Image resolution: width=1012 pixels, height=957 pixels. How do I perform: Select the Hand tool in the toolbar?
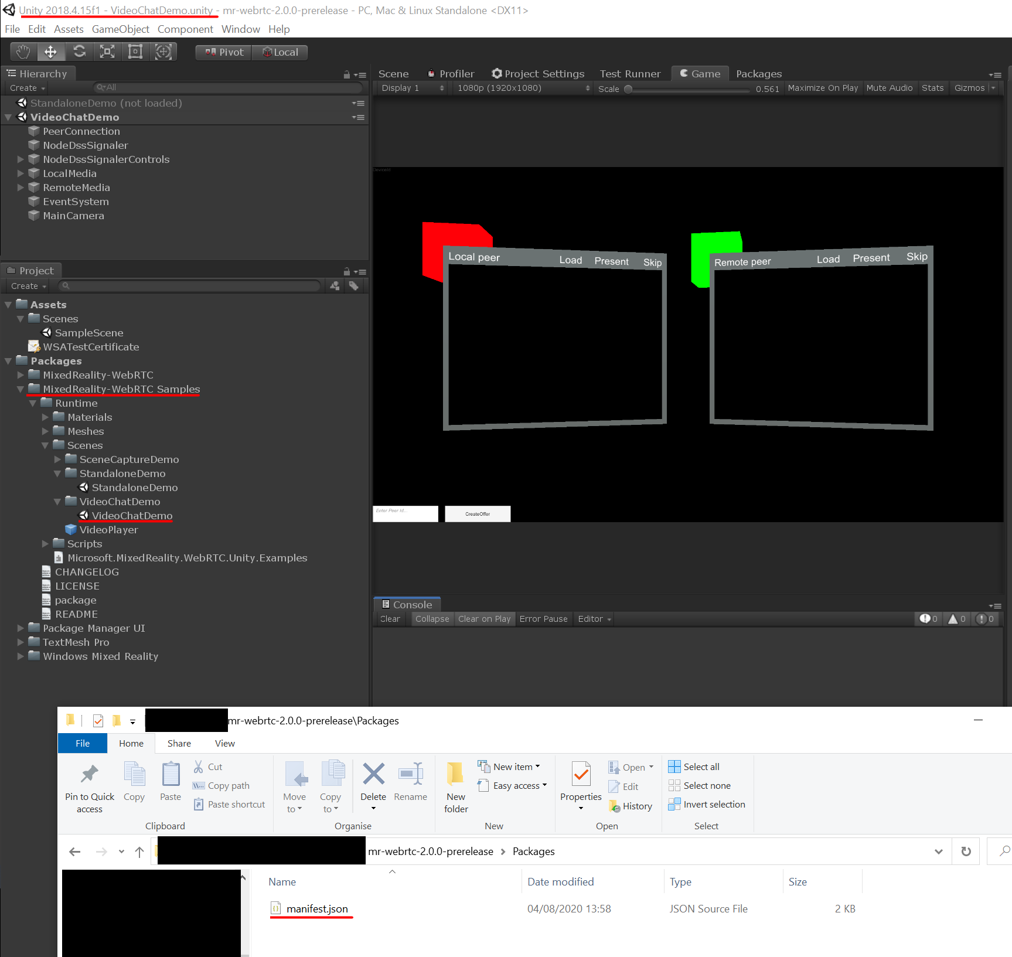click(23, 52)
